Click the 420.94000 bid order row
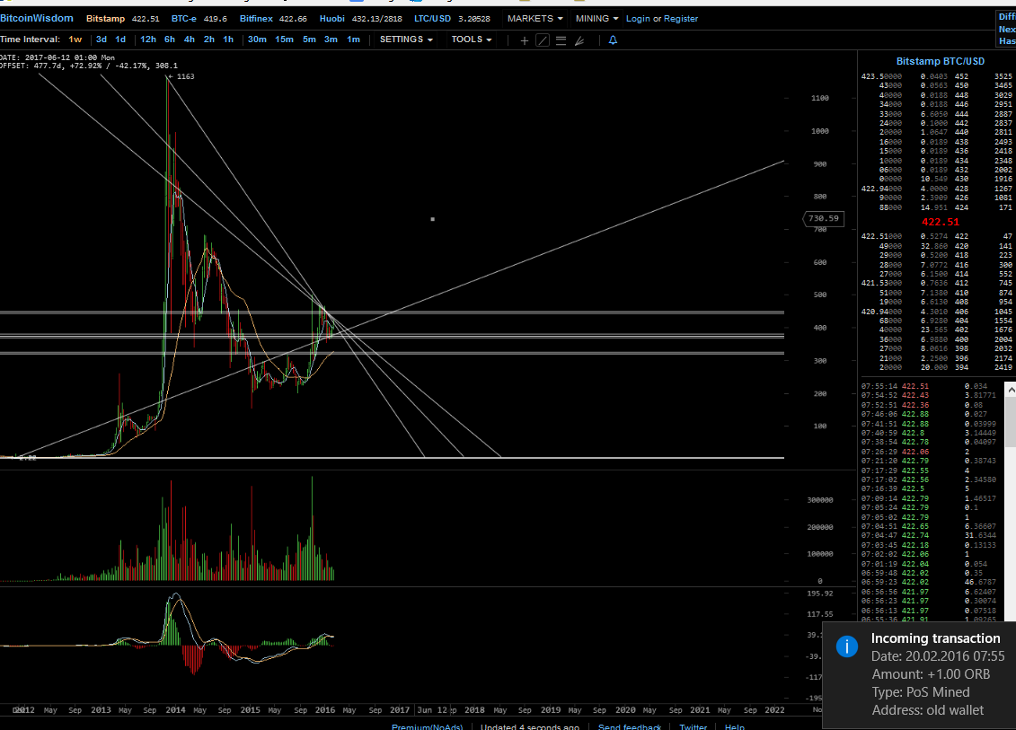 click(937, 312)
